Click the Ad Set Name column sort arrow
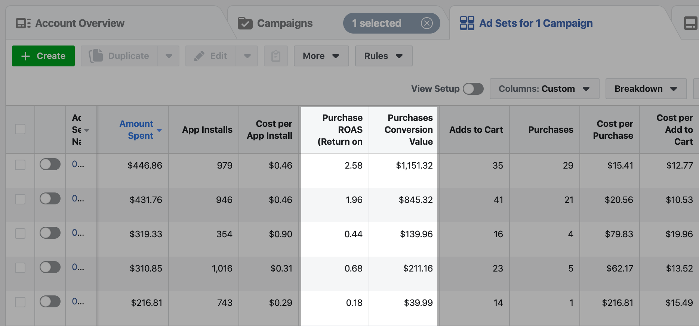Screen dimensions: 699x326 point(87,130)
